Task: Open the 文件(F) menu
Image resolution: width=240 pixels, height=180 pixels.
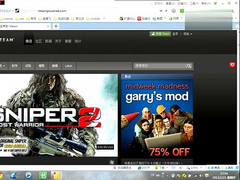Action: [158, 3]
